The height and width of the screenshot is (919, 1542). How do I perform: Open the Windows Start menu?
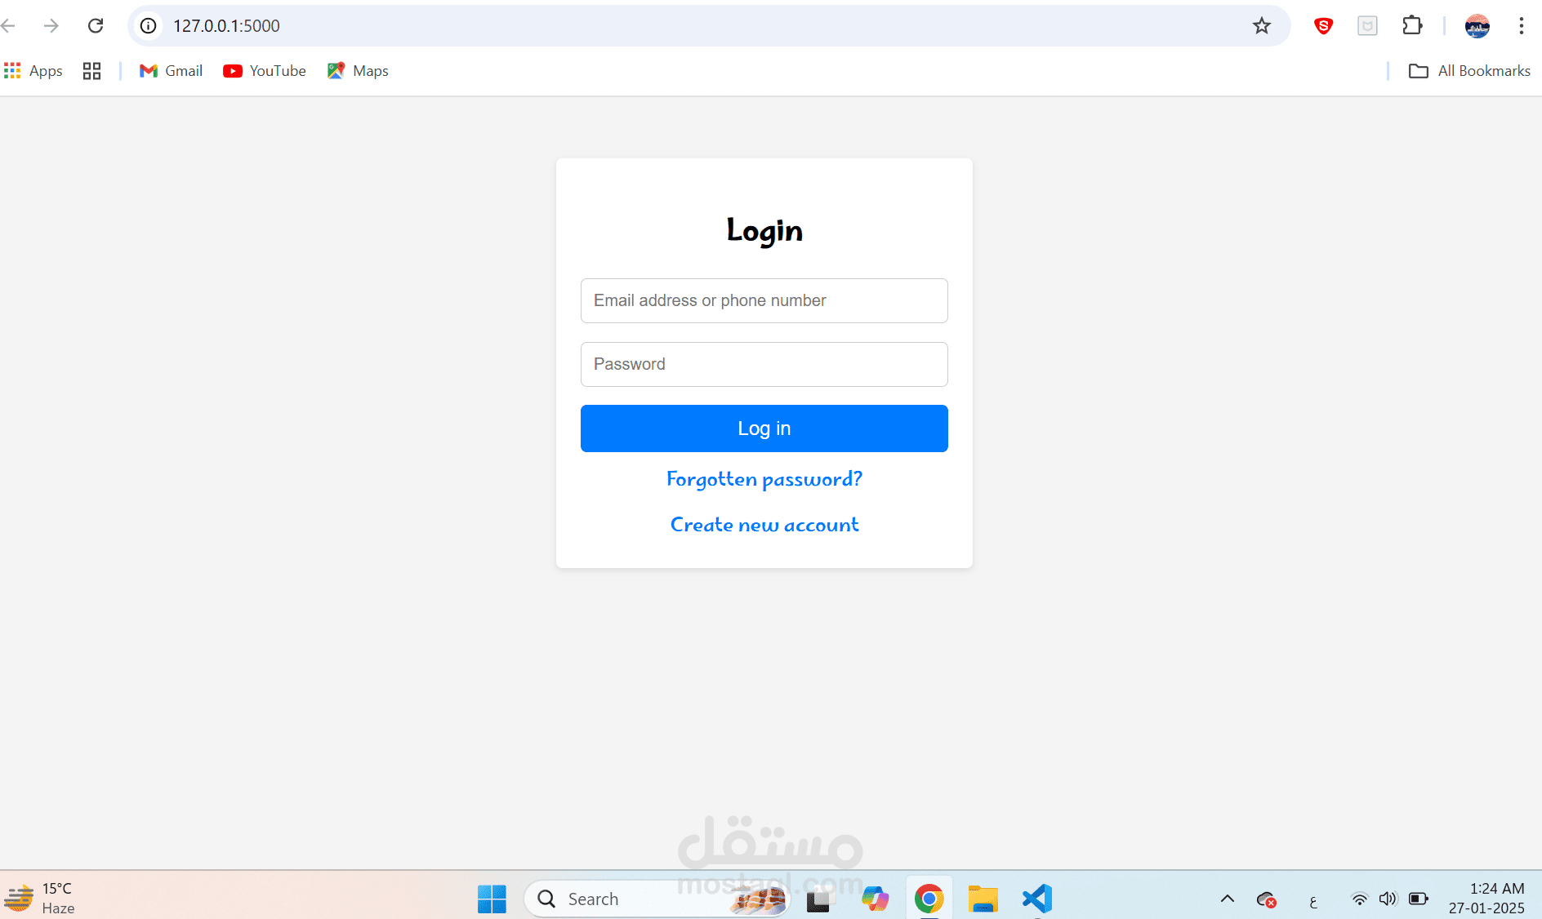tap(492, 899)
